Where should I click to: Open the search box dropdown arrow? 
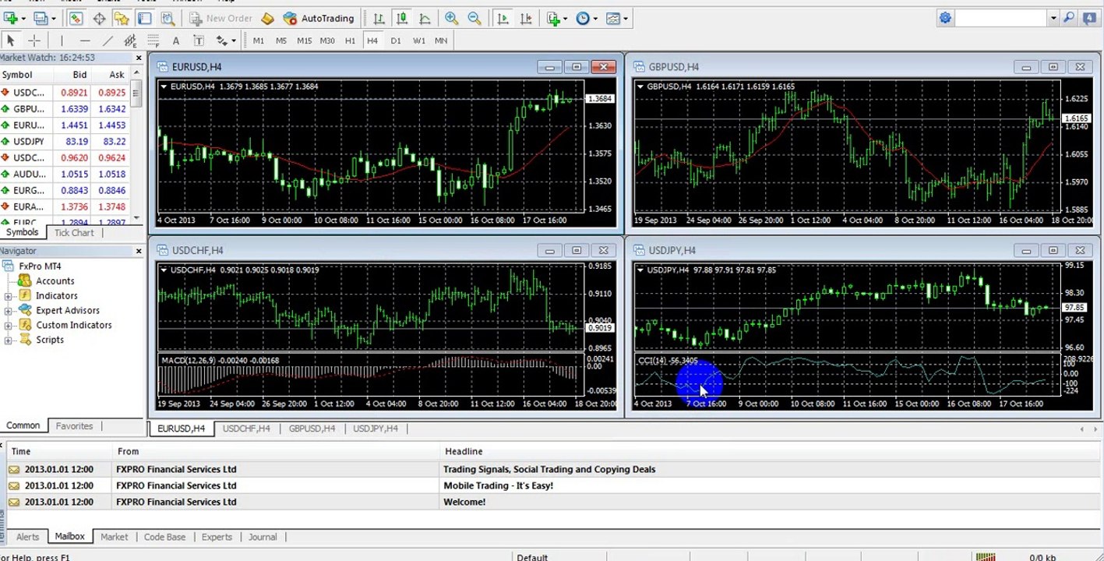[1053, 18]
